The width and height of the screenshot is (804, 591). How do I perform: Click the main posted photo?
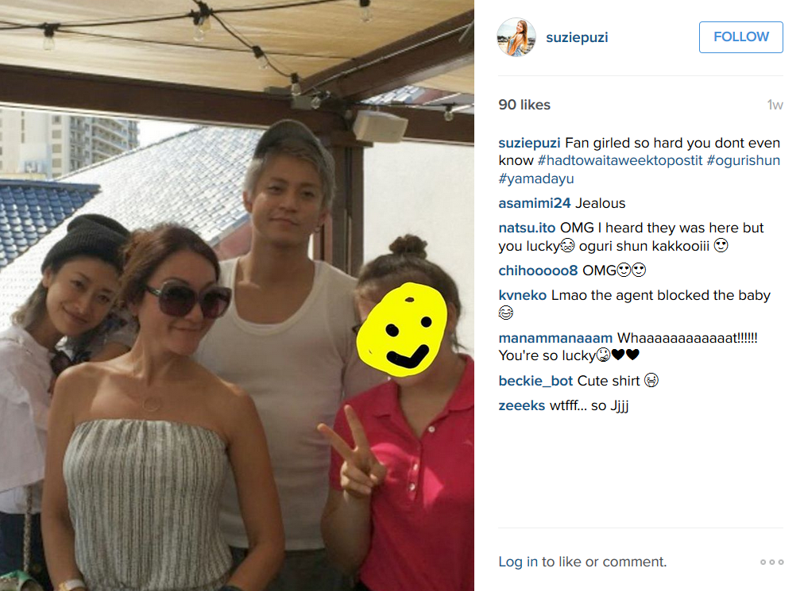[237, 295]
